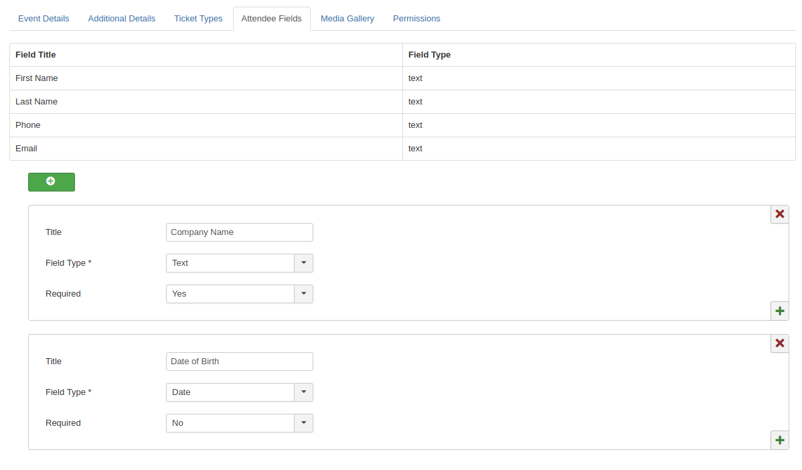Switch to the Event Details tab

point(44,19)
